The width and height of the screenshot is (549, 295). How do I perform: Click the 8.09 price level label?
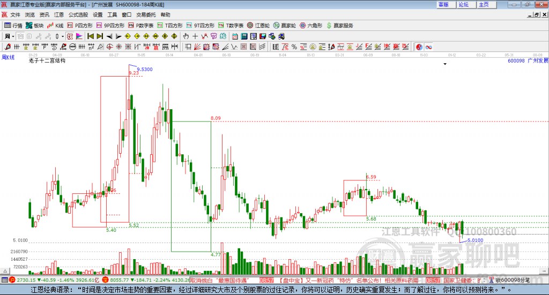[x=216, y=118]
